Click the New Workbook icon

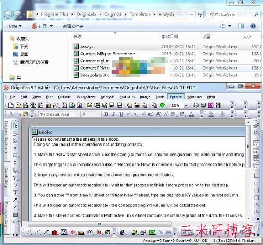pyautogui.click(x=26, y=105)
